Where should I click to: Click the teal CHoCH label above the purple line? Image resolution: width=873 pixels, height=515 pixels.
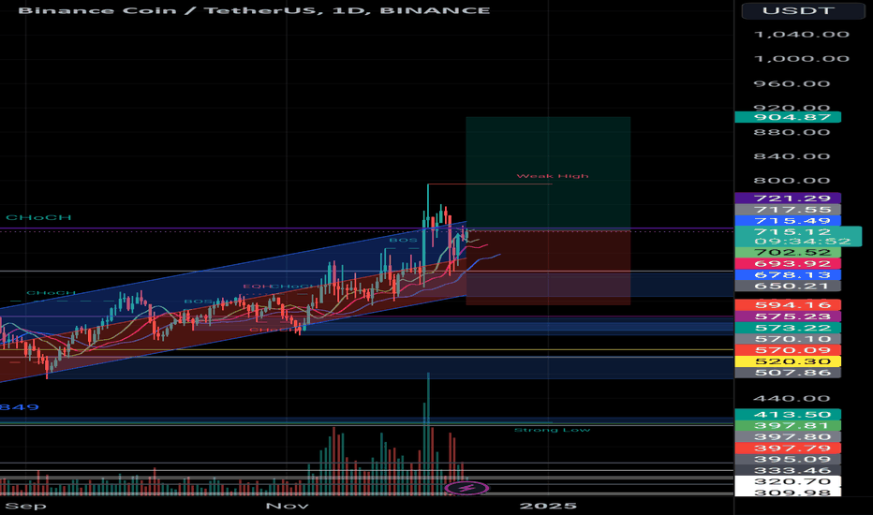pos(38,217)
